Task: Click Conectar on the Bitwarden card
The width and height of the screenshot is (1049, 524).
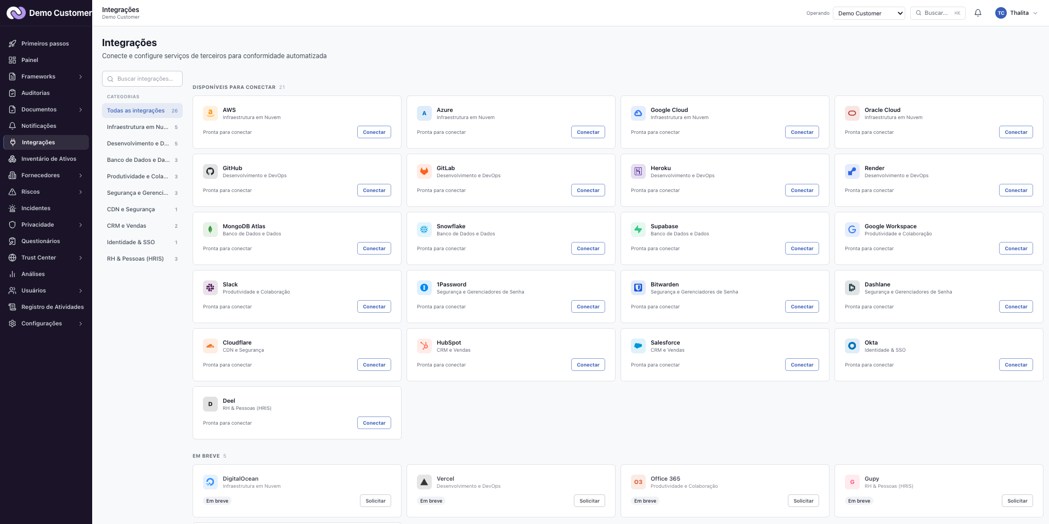Action: tap(802, 307)
